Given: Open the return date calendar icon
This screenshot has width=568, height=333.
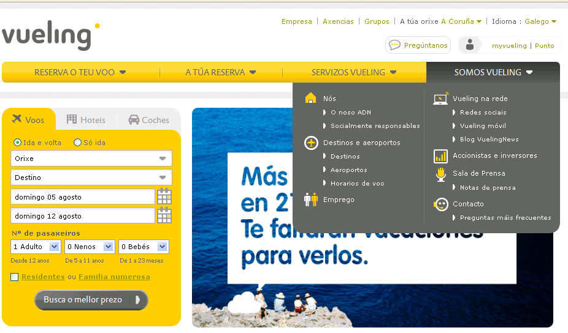Looking at the screenshot, I should [x=164, y=215].
